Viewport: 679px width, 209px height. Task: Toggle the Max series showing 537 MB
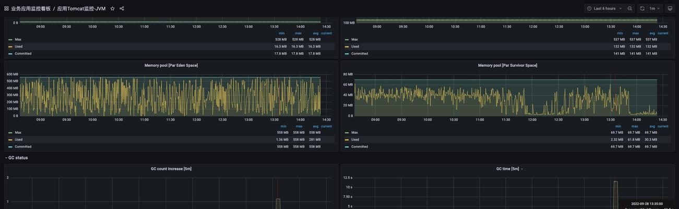(x=355, y=40)
